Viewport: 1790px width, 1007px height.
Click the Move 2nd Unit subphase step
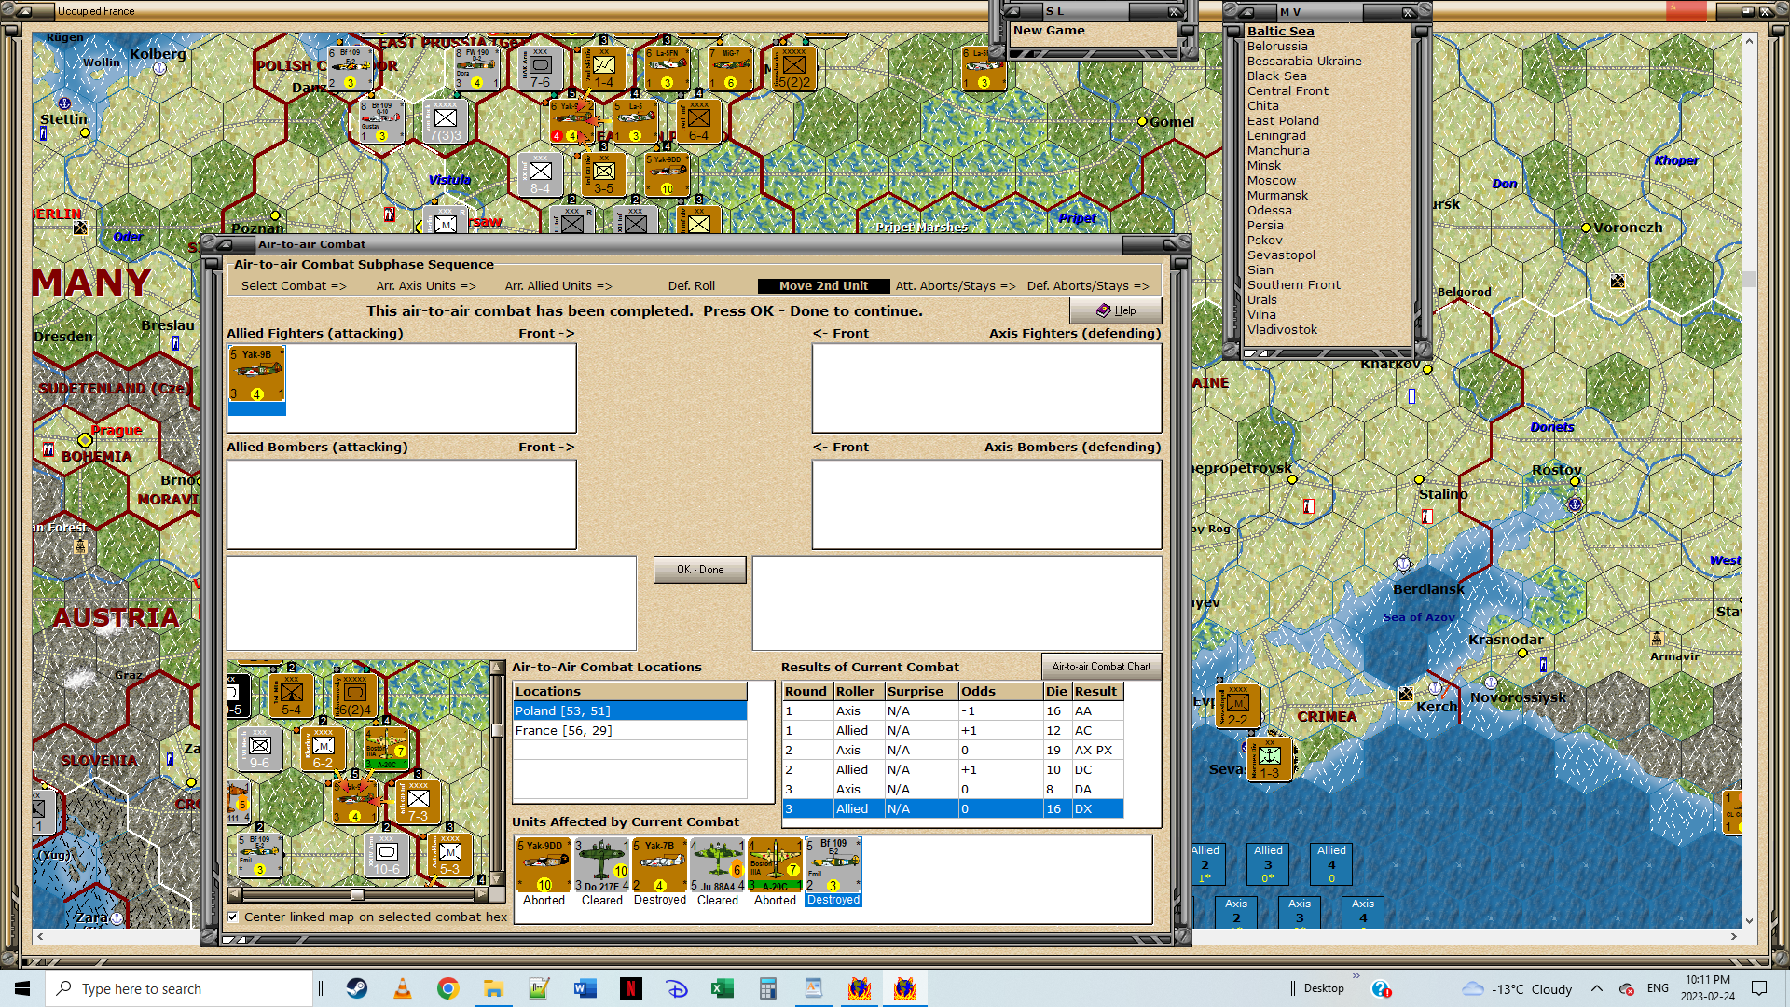point(822,285)
